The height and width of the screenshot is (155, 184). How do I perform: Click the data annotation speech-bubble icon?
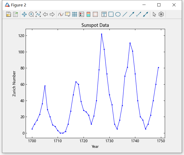click(x=68, y=14)
